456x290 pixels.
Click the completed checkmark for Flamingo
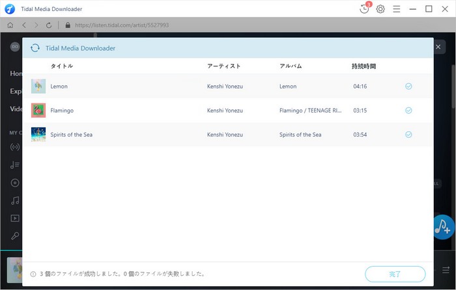(x=408, y=111)
